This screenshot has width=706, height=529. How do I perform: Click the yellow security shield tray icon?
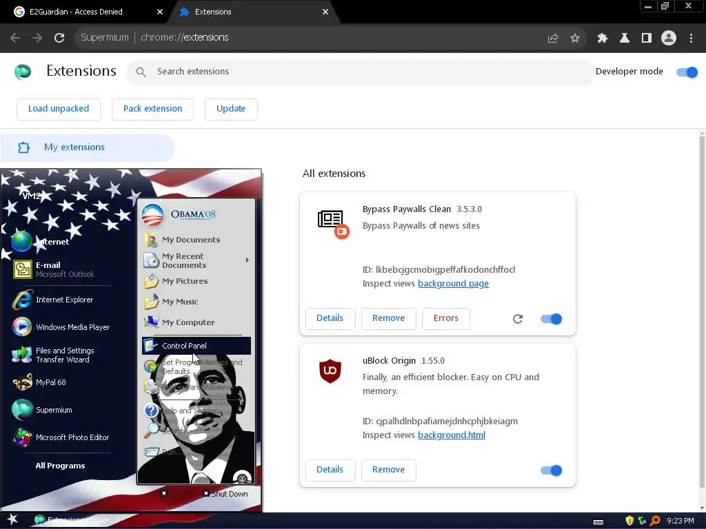coord(629,521)
